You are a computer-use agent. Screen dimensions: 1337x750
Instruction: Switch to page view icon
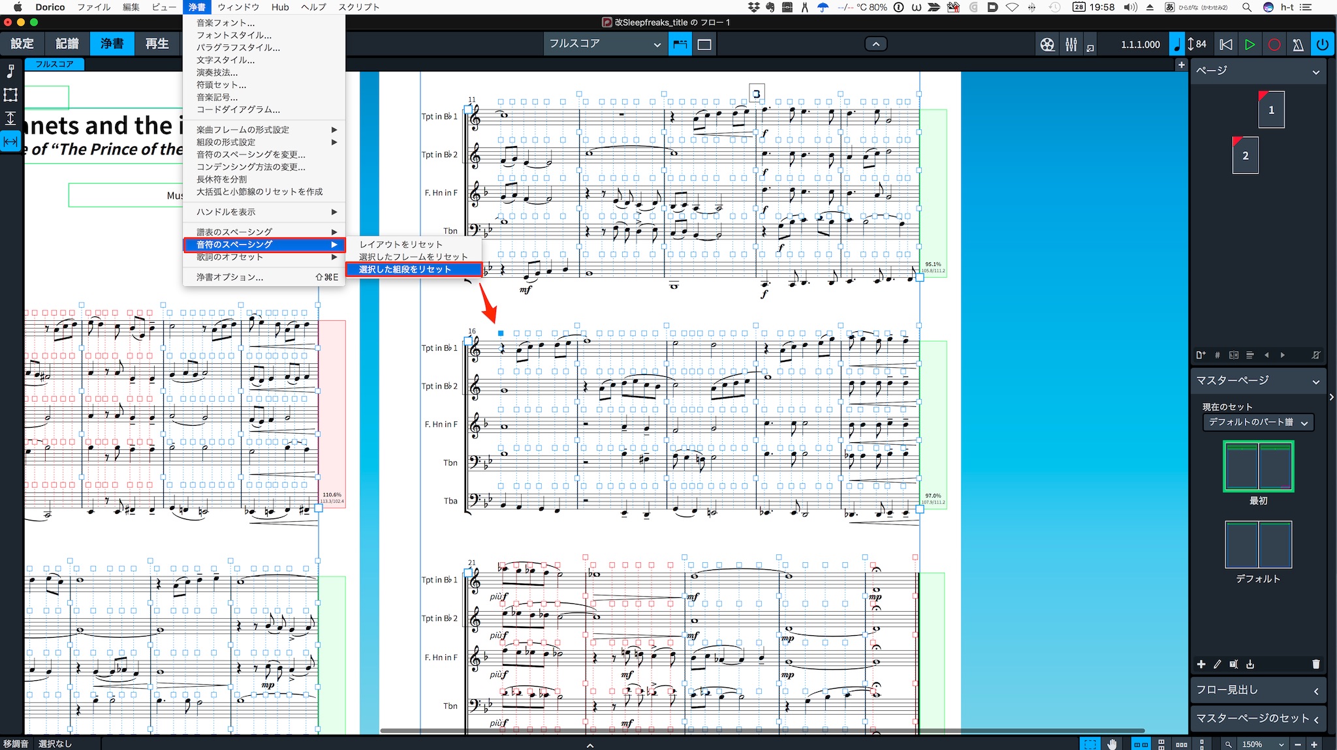pyautogui.click(x=704, y=44)
